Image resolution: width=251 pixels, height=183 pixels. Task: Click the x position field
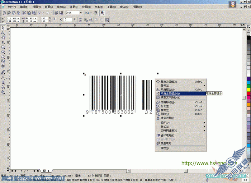13,18
